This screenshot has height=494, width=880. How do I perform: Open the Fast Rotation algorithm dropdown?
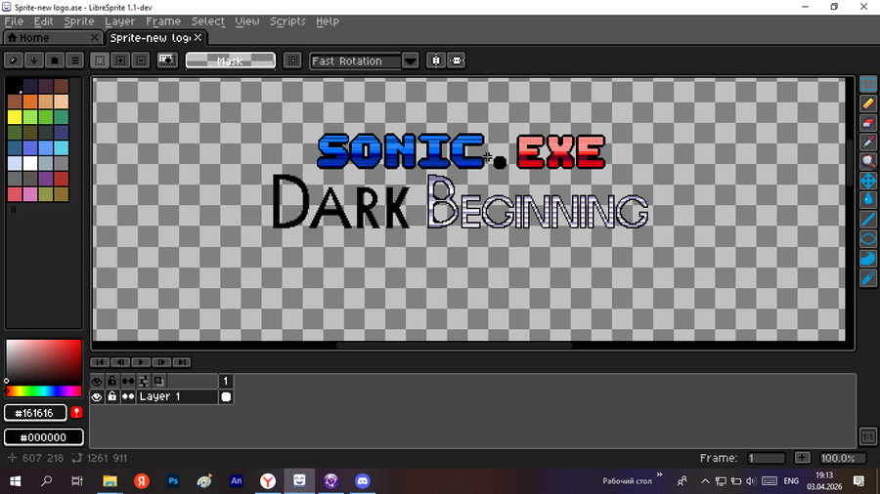coord(356,61)
